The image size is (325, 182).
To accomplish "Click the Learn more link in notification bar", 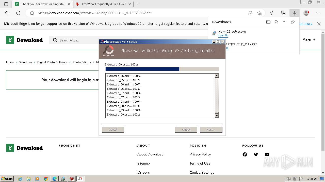I will pyautogui.click(x=306, y=24).
